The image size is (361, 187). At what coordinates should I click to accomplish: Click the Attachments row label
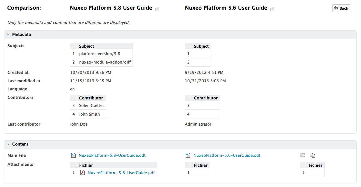tap(20, 164)
